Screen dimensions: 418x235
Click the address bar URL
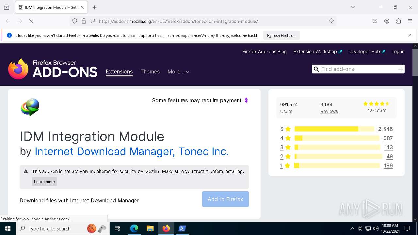(x=178, y=21)
